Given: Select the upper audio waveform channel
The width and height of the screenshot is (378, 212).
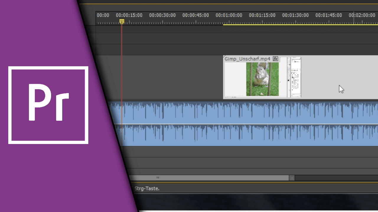Looking at the screenshot, I should [243, 113].
